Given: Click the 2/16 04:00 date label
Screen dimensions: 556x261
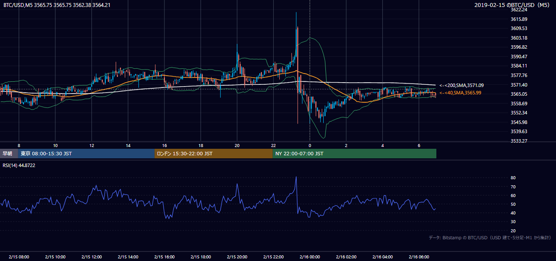Looking at the screenshot, I should click(x=382, y=257).
